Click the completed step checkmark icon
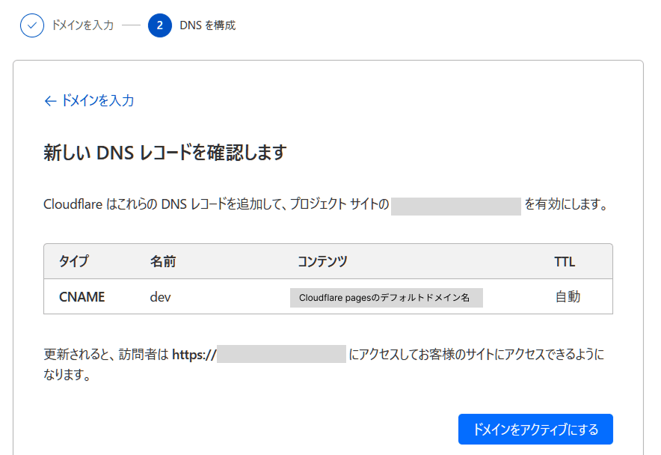The width and height of the screenshot is (661, 455). [31, 25]
